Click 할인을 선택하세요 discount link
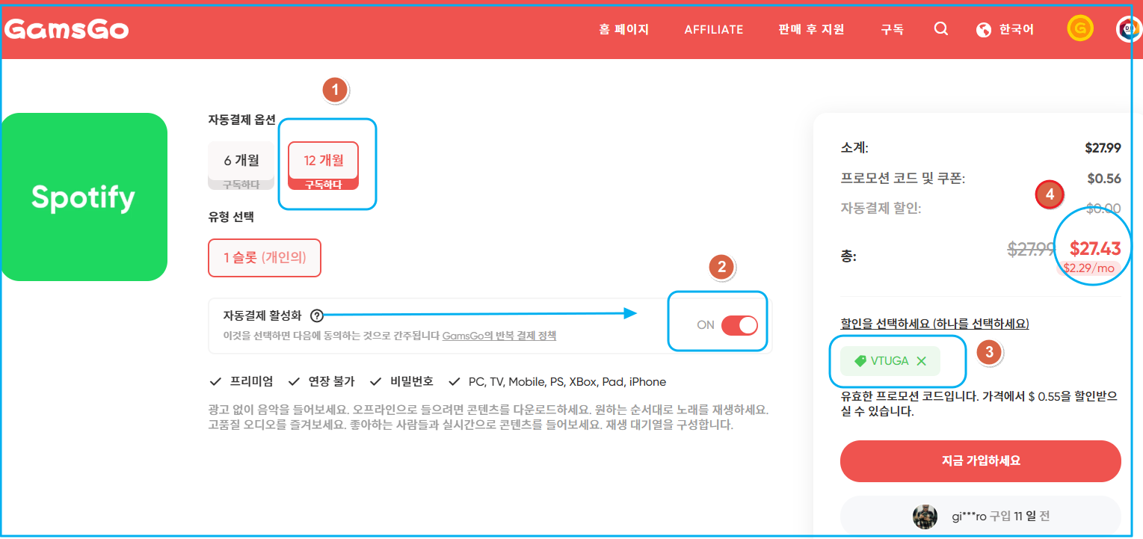Viewport: 1143px width, 539px height. [x=935, y=324]
